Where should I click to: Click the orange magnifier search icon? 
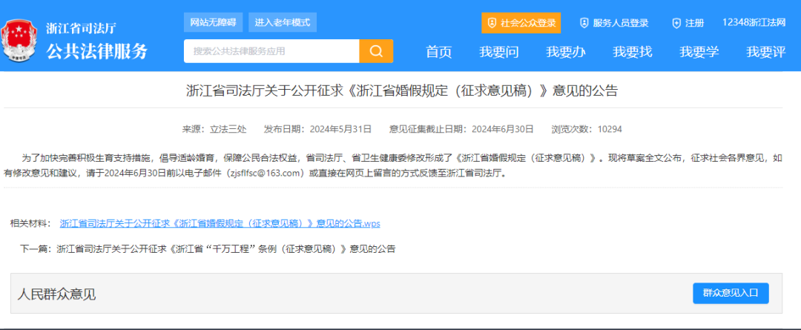click(376, 51)
